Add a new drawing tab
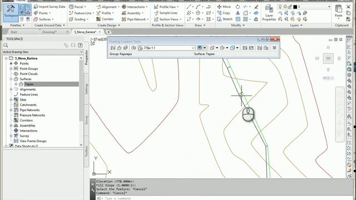The width and height of the screenshot is (356, 200). pyautogui.click(x=108, y=32)
